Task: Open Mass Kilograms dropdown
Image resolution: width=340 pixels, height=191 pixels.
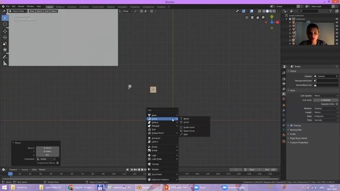Action: [x=326, y=116]
